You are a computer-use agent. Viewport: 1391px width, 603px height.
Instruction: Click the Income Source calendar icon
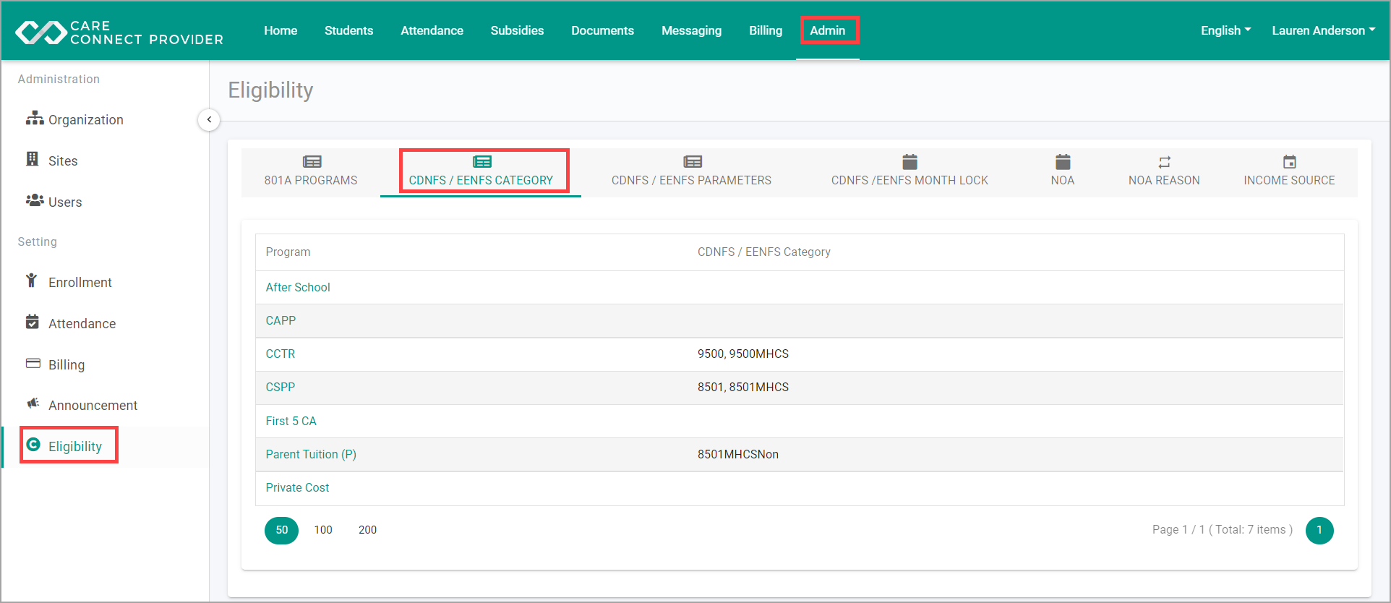click(x=1290, y=162)
